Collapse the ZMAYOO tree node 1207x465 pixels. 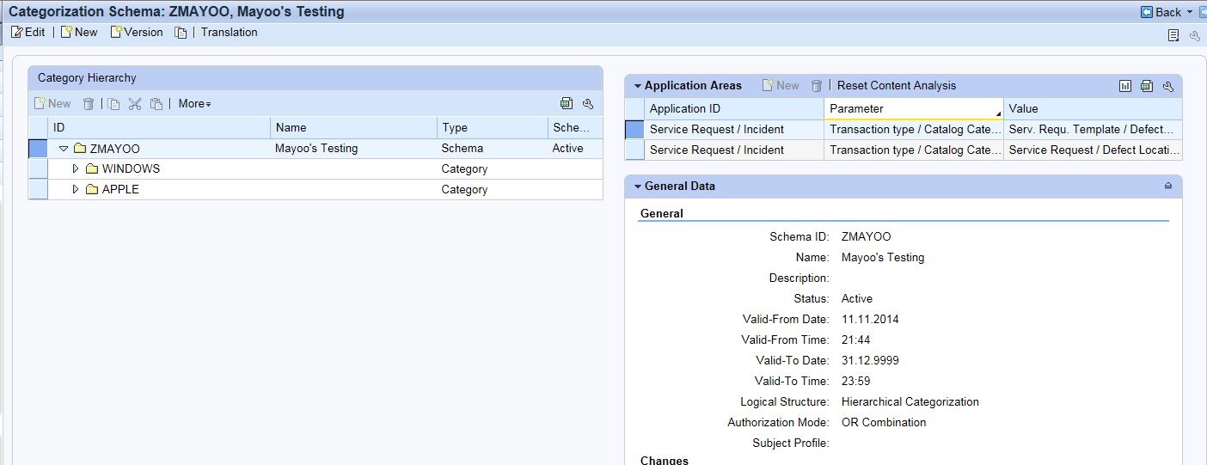(x=64, y=149)
